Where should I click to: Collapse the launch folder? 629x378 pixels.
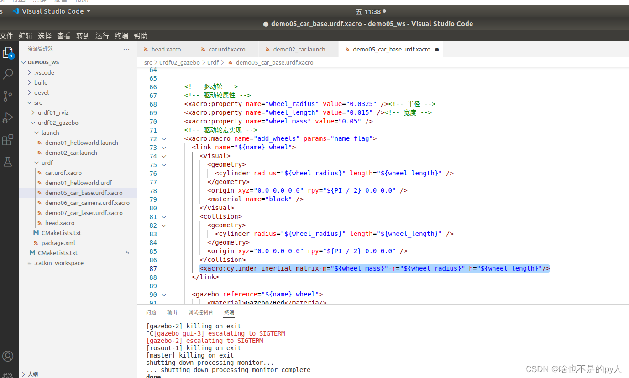point(37,133)
